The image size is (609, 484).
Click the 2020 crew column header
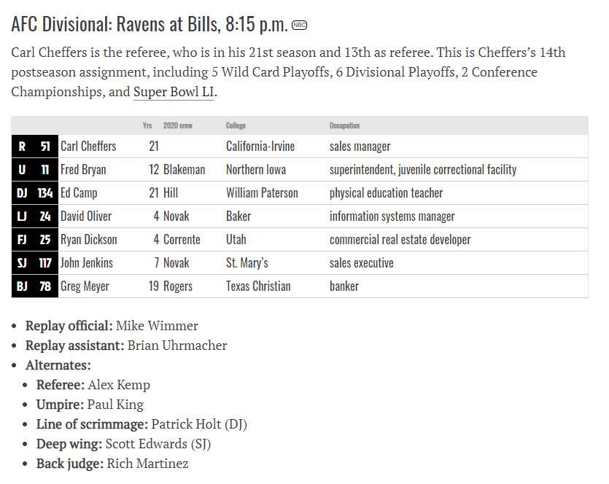(177, 125)
